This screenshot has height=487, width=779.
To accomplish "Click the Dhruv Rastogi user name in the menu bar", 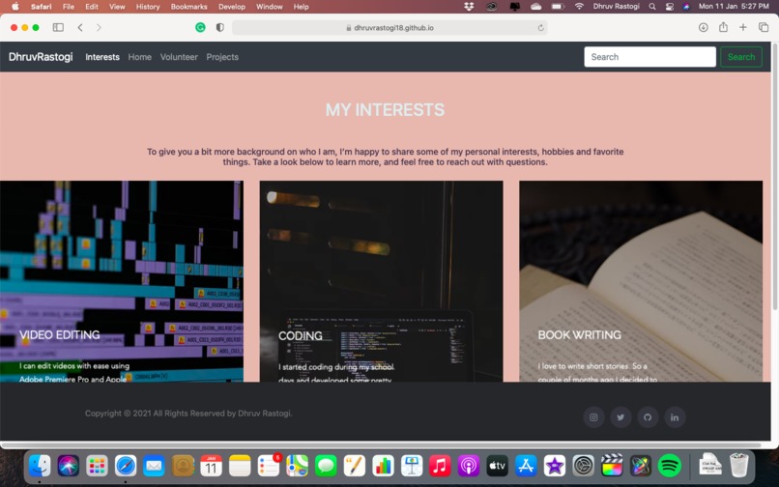I will pos(616,7).
